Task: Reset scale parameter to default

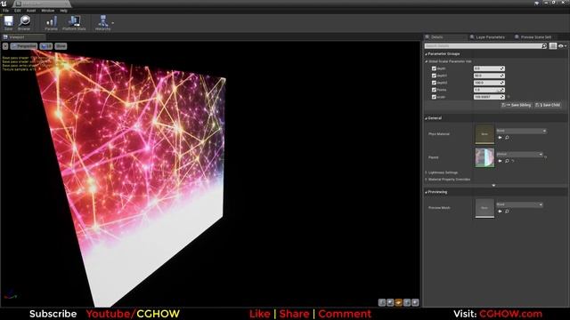Action: click(509, 97)
